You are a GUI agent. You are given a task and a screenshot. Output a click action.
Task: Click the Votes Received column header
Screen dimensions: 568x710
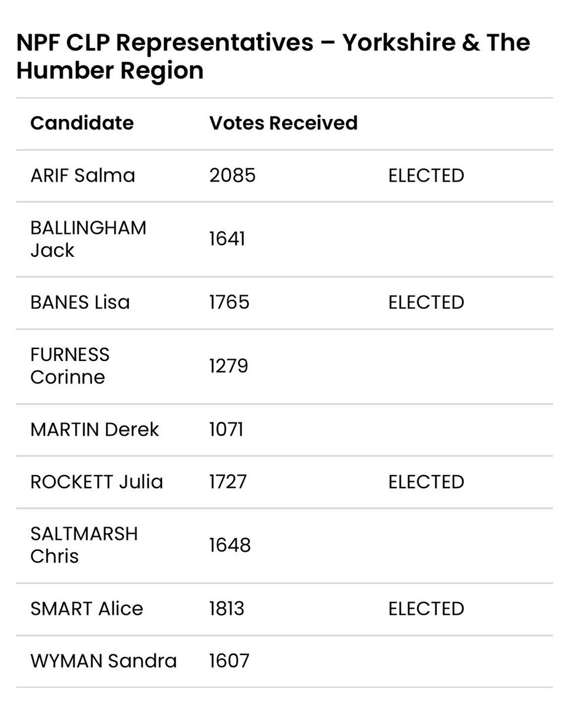283,123
